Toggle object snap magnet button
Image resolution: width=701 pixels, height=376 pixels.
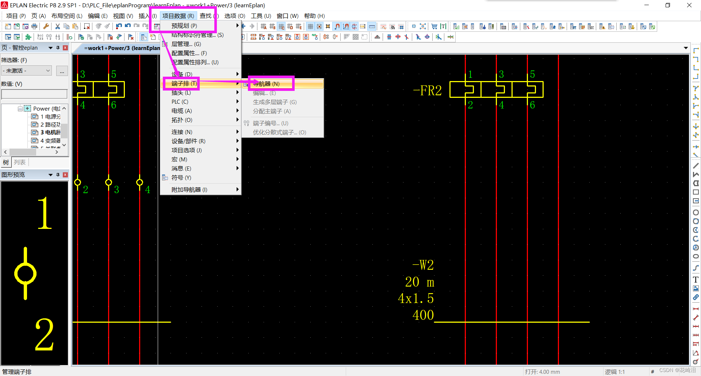click(337, 26)
